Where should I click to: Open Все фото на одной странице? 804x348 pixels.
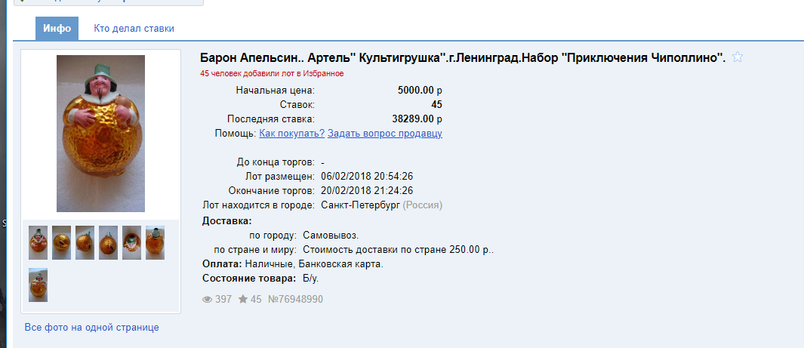click(92, 327)
